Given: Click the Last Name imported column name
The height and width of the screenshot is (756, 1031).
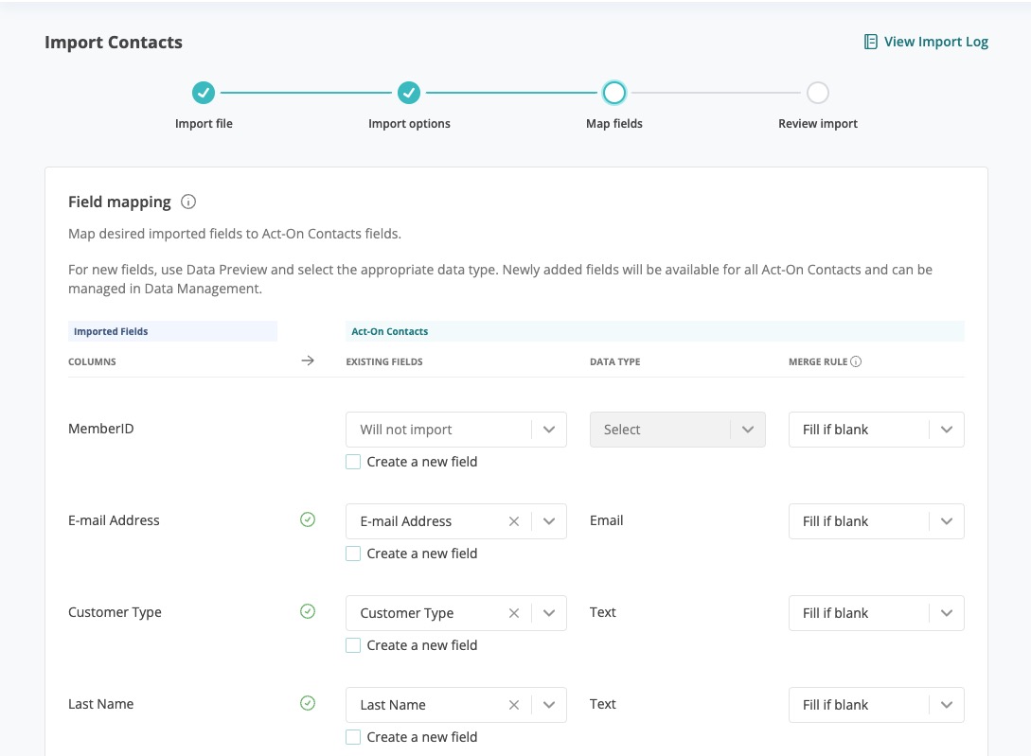Looking at the screenshot, I should (x=100, y=704).
